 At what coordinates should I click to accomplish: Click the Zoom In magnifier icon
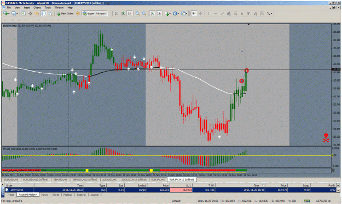pos(137,14)
